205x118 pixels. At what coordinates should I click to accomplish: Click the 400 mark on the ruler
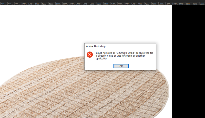2,4
